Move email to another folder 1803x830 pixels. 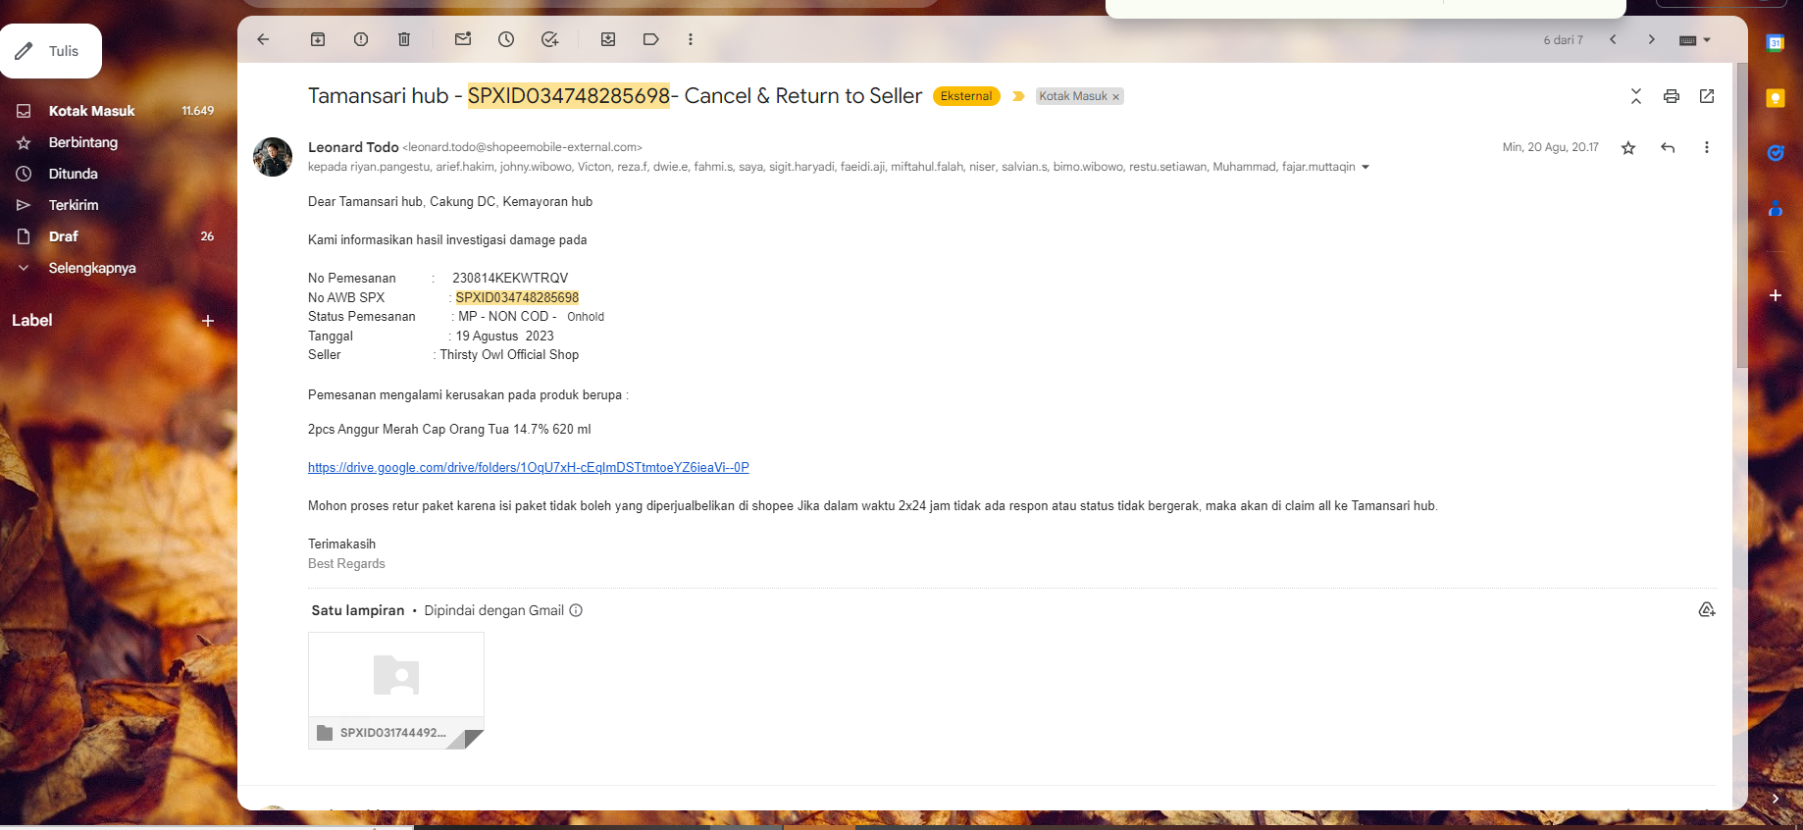click(x=608, y=39)
